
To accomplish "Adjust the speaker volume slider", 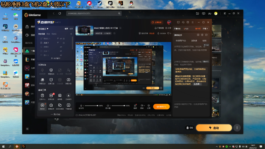I will (x=118, y=106).
